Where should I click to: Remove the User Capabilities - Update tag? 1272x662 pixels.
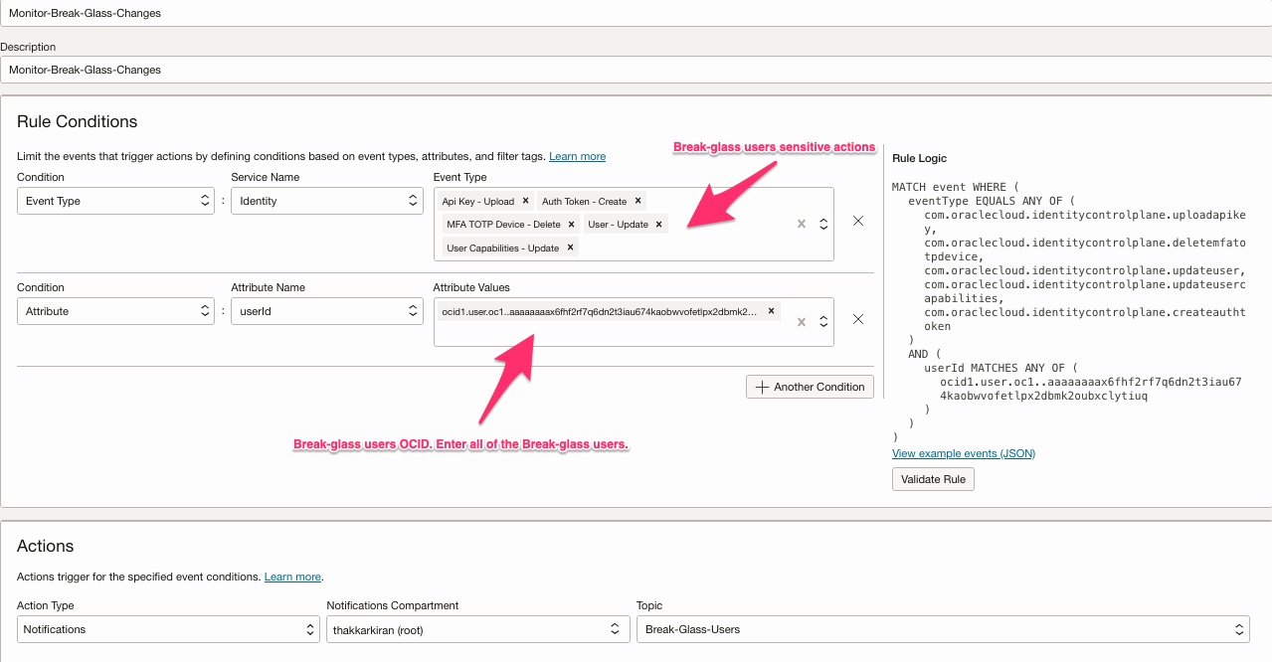[571, 248]
